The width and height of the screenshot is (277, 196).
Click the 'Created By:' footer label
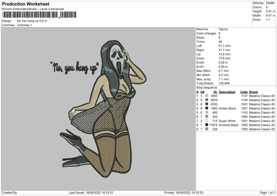(10, 192)
